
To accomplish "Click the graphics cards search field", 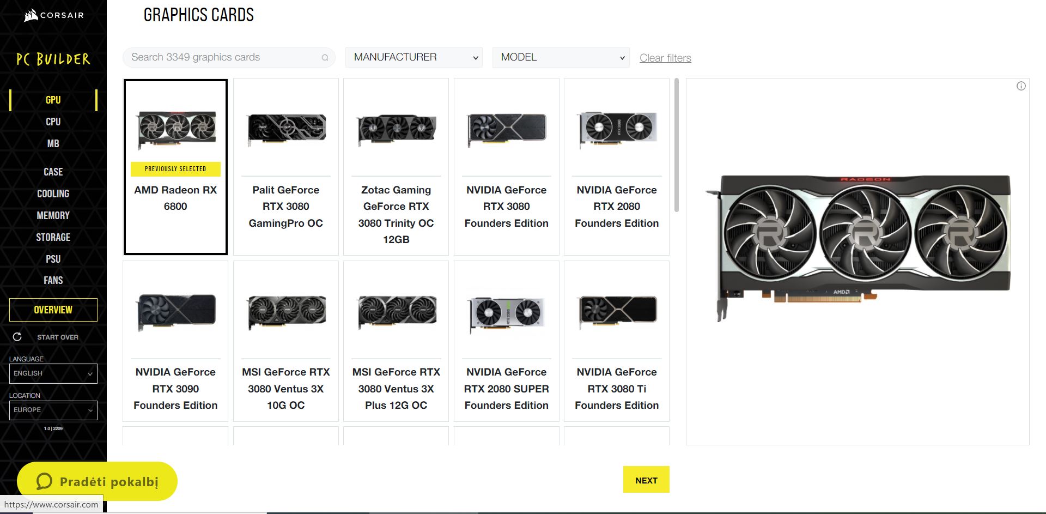I will coord(229,57).
